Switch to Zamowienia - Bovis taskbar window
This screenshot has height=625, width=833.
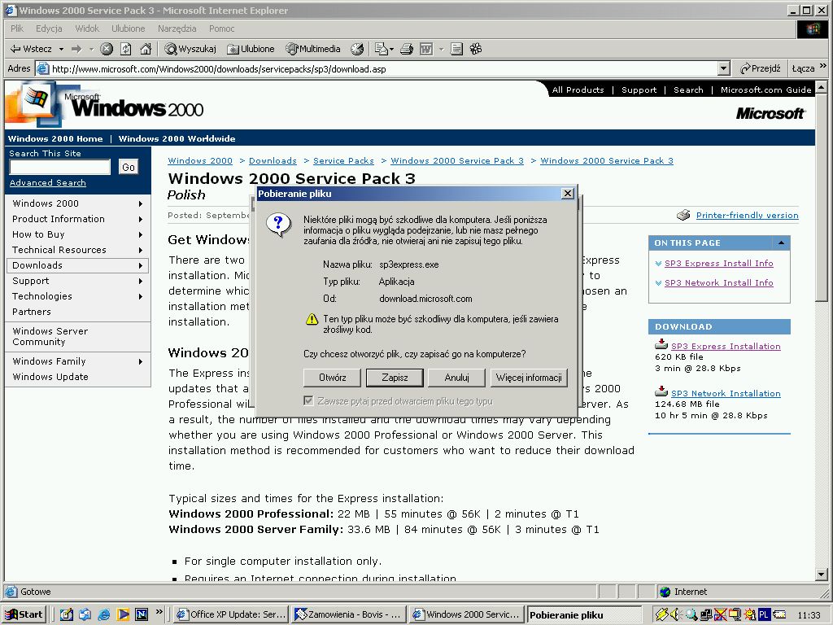tap(349, 614)
